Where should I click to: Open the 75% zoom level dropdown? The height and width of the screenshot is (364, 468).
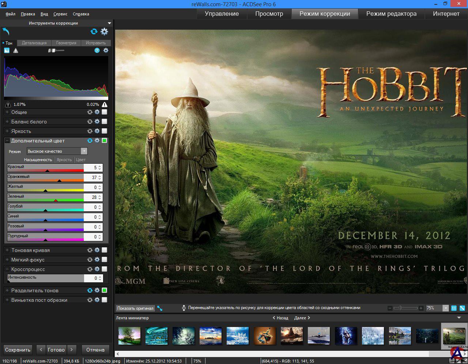pyautogui.click(x=445, y=308)
